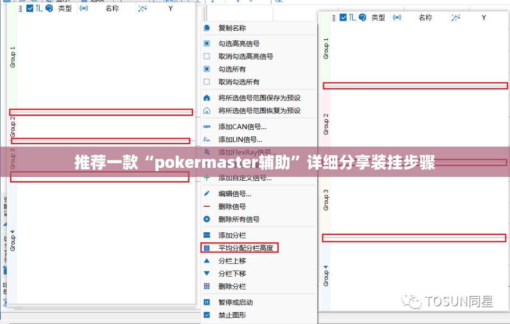
Task: Toggle the select-all checkbox in right panel header
Action: [x=343, y=17]
